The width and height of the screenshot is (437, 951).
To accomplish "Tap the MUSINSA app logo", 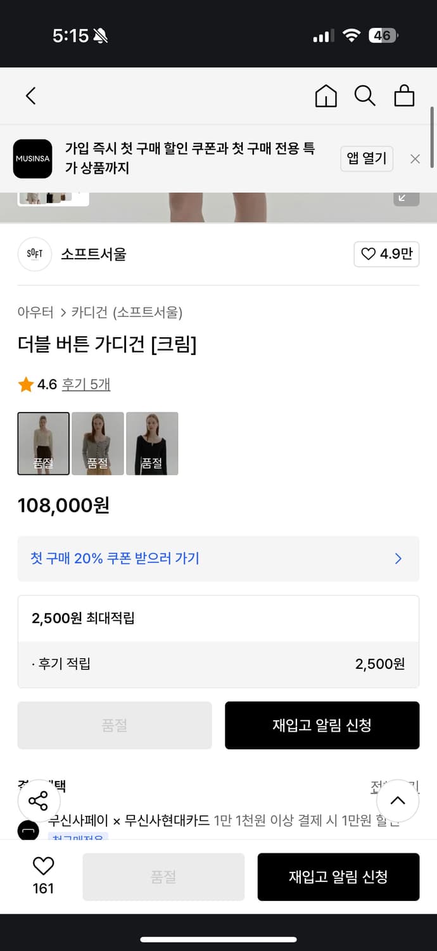I will [33, 158].
